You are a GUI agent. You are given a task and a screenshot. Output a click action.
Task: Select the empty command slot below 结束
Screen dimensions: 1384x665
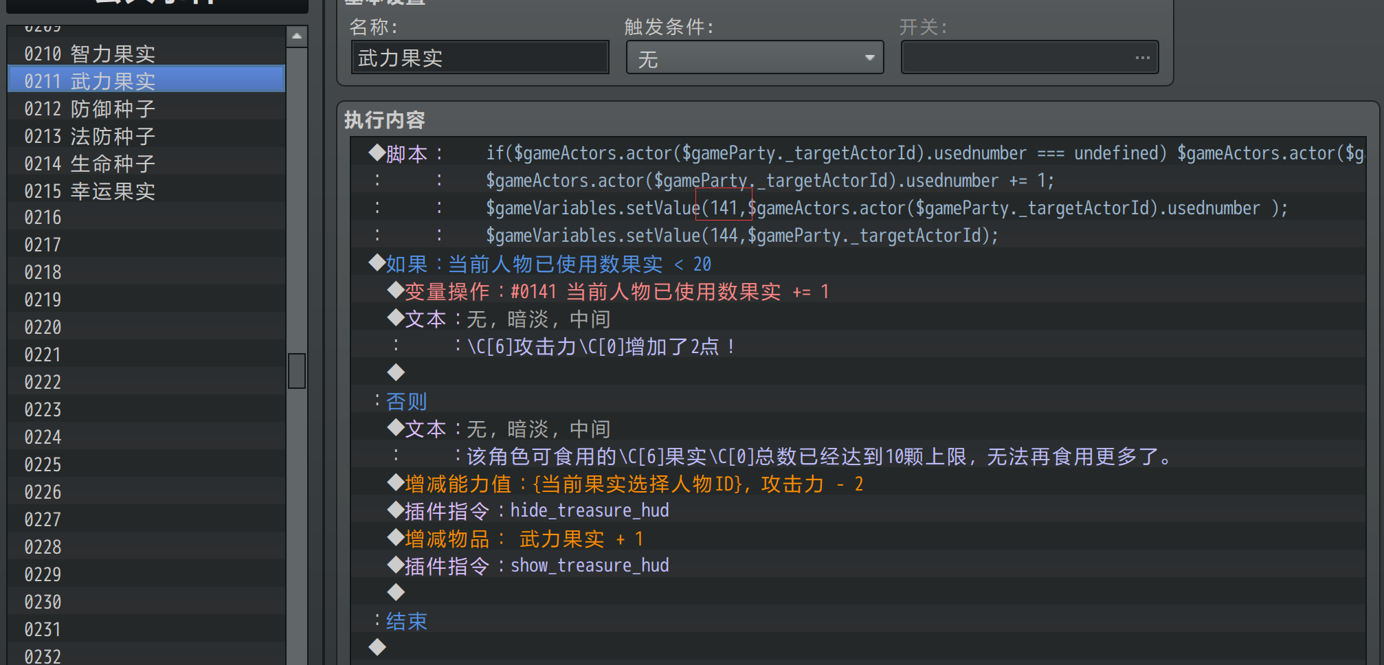click(858, 647)
